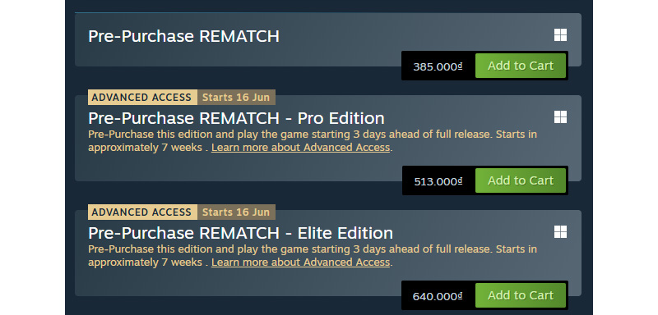Click the Windows icon on standard REMATCH edition
This screenshot has height=315, width=658.
point(560,35)
